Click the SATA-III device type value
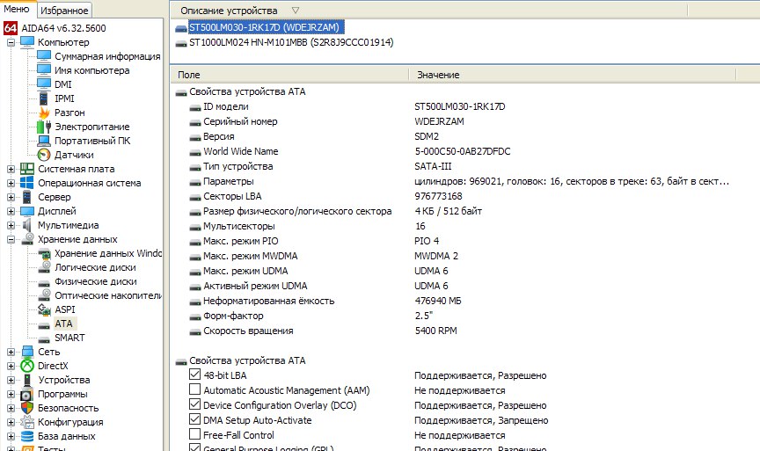 (433, 166)
